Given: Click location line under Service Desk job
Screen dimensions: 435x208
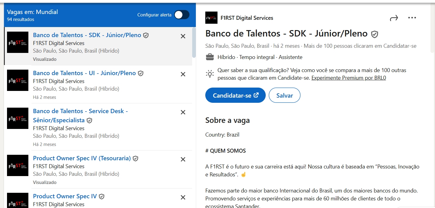Looking at the screenshot, I should 76,136.
